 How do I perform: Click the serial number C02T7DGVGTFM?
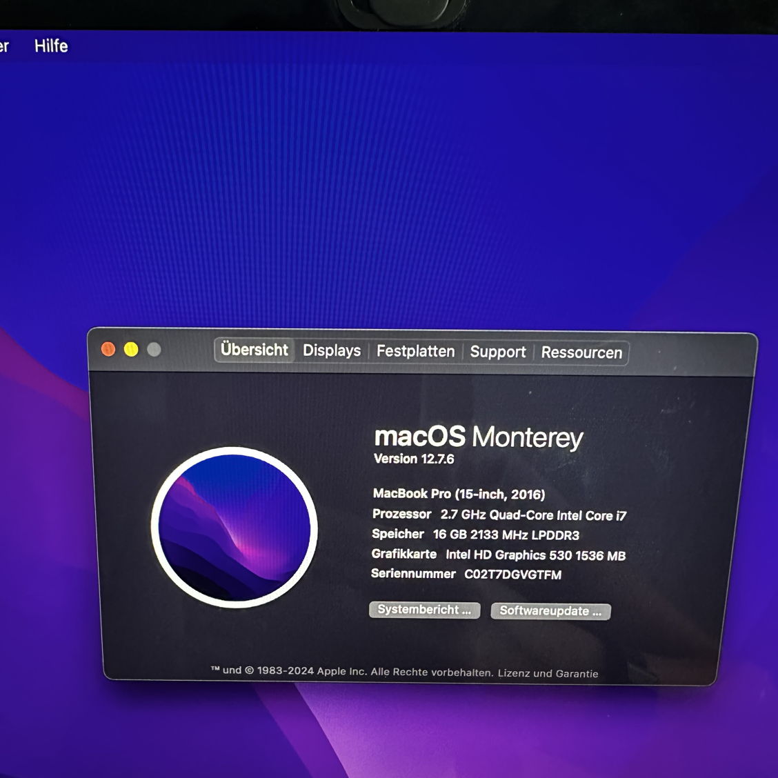click(x=512, y=575)
